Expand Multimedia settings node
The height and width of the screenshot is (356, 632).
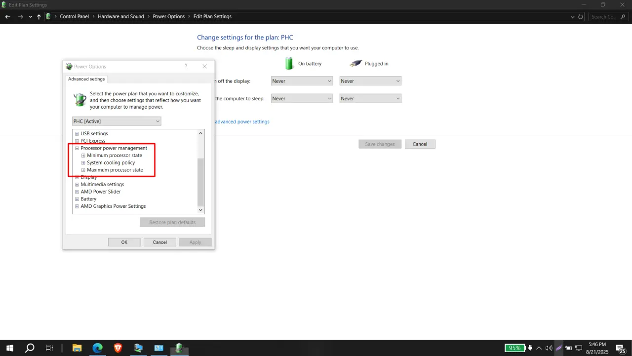coord(77,185)
